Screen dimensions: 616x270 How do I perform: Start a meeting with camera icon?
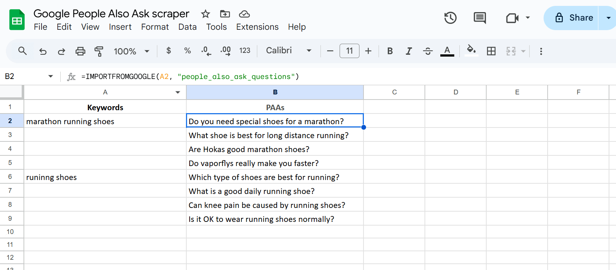point(512,18)
